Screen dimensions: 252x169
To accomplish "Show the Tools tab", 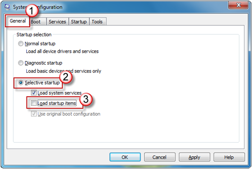I will pos(97,22).
